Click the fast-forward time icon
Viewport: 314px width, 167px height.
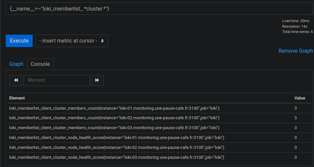coord(97,80)
